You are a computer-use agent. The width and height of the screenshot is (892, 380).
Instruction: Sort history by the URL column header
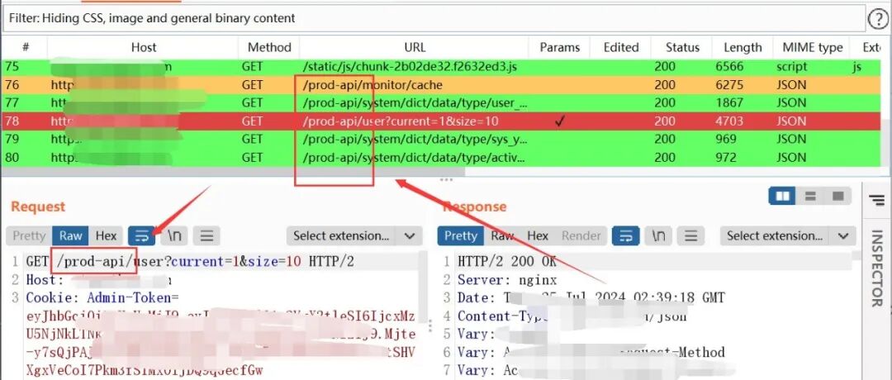coord(415,47)
